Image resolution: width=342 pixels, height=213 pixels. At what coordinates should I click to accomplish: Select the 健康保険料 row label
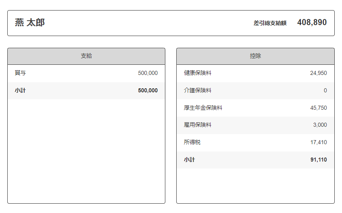pos(198,73)
